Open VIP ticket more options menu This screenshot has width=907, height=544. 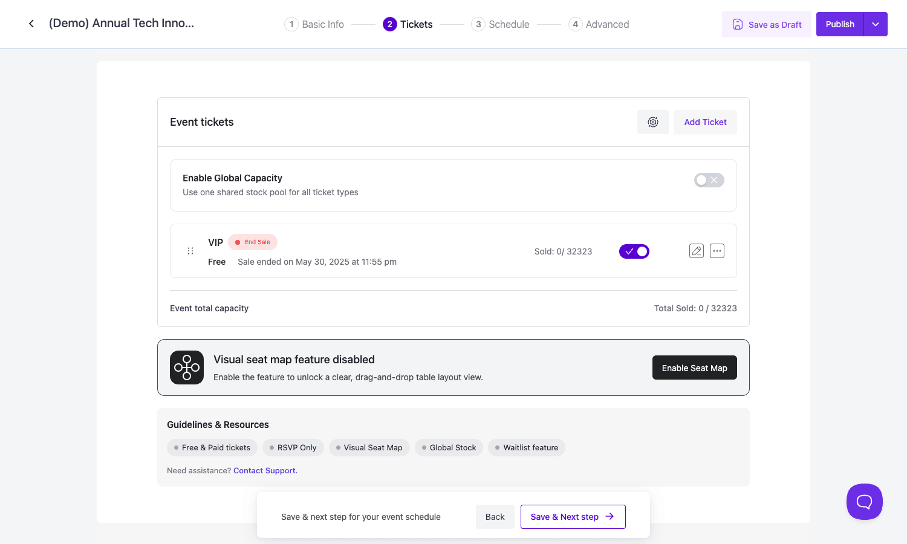717,251
